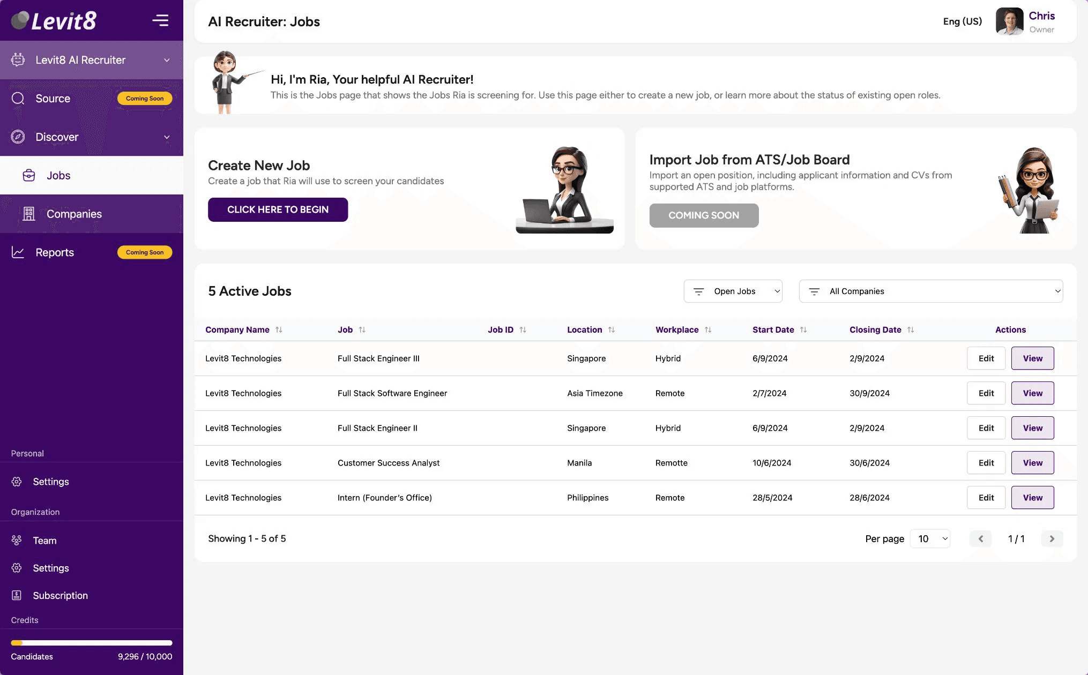The width and height of the screenshot is (1088, 675).
Task: Click the CLICK HERE TO BEGIN button
Action: tap(278, 209)
